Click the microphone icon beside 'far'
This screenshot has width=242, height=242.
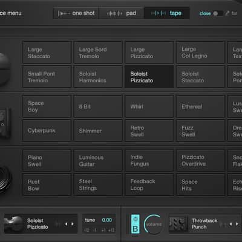(227, 13)
